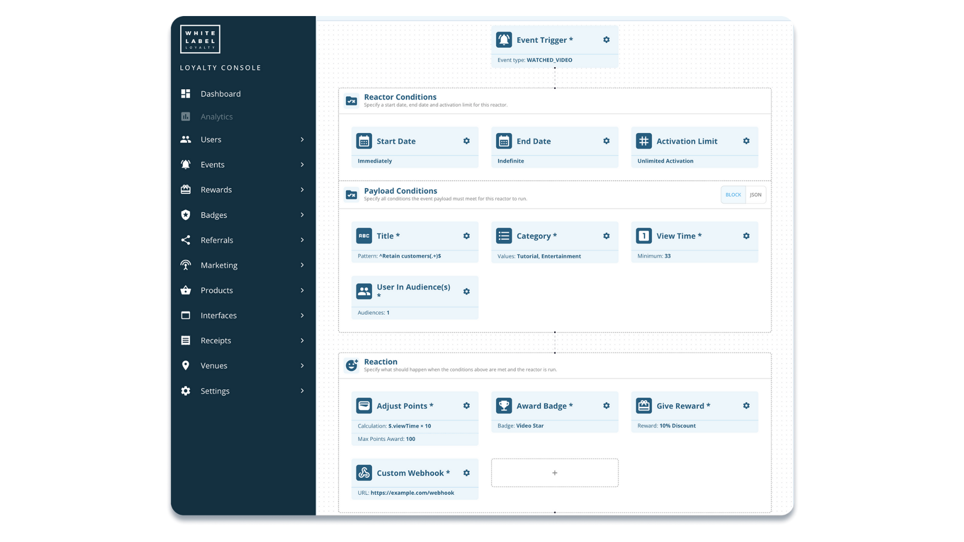
Task: Open the End Date settings gear
Action: coord(607,141)
